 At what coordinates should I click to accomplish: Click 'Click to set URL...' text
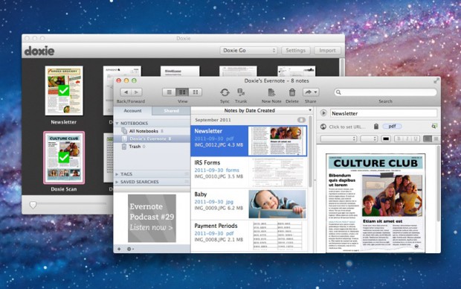click(x=347, y=127)
